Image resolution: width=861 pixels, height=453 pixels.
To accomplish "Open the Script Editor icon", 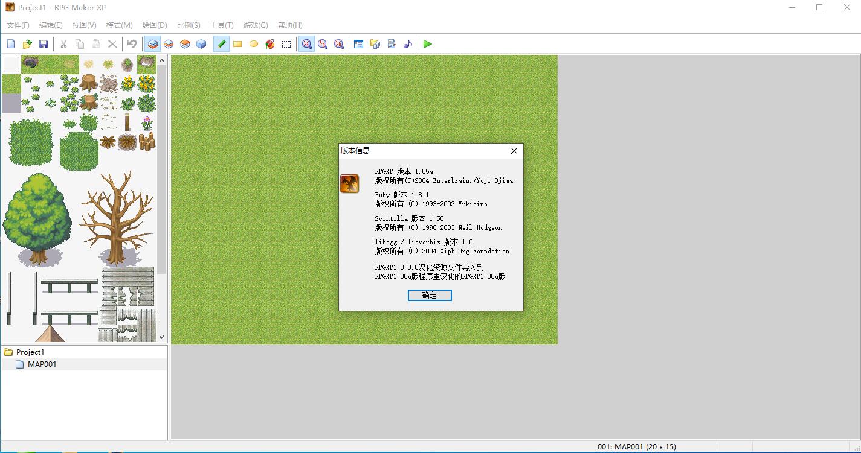I will tap(392, 44).
